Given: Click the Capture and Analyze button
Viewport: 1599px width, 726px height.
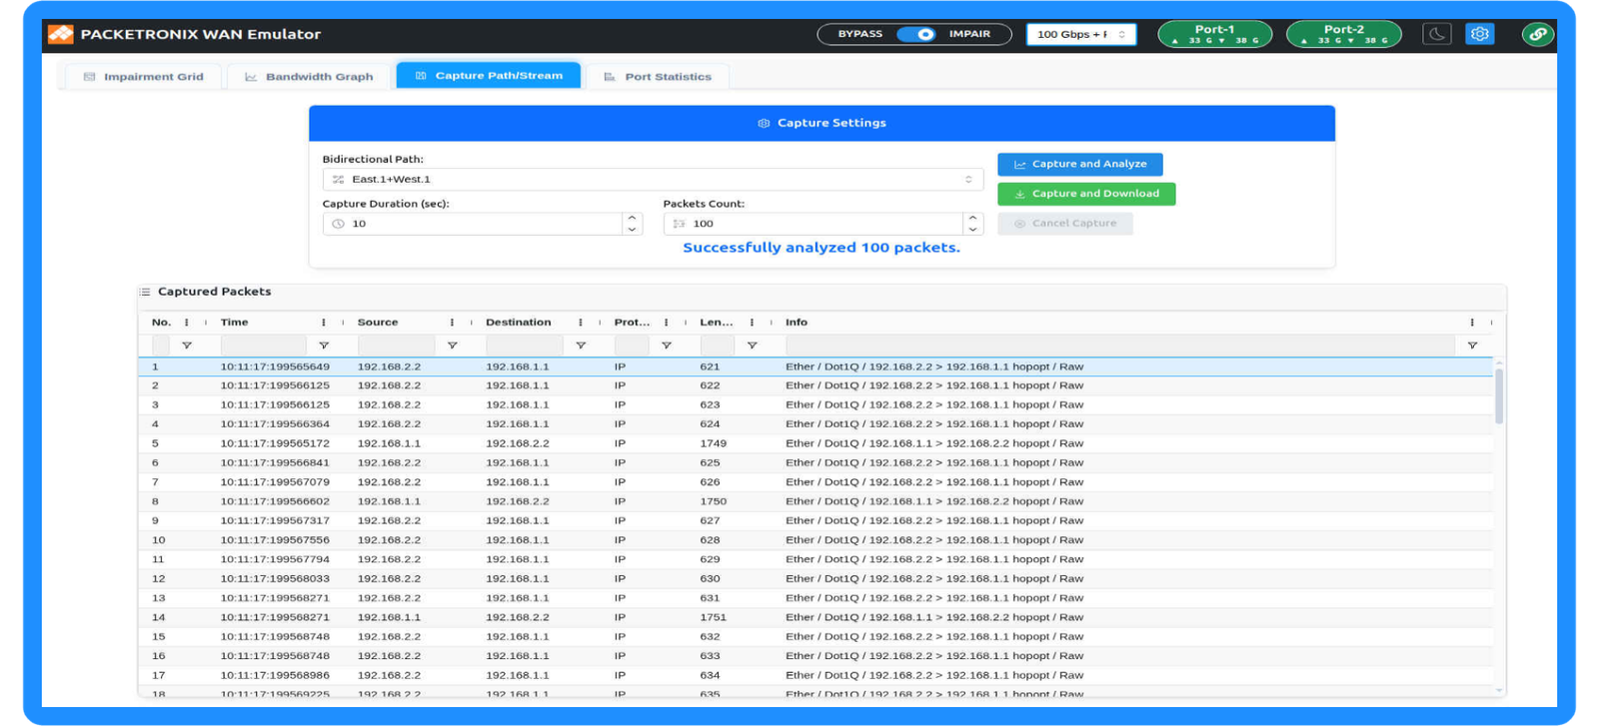Looking at the screenshot, I should (1079, 164).
